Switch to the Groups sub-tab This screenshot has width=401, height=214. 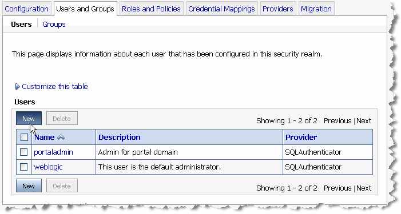[x=54, y=24]
